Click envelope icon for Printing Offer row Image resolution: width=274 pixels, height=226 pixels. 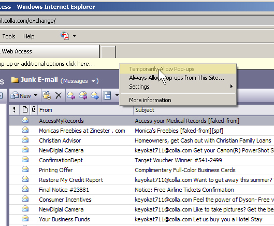click(x=25, y=169)
